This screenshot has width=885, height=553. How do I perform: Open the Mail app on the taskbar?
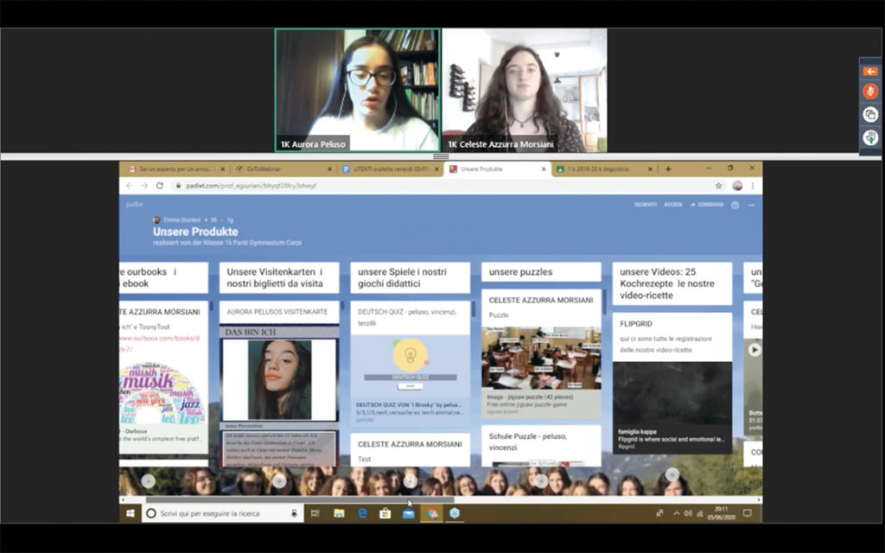click(409, 513)
